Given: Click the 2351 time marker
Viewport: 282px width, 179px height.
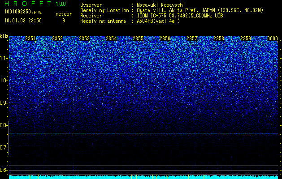Looking at the screenshot, I should coord(30,38).
